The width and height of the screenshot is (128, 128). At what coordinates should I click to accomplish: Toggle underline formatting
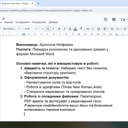[x=70, y=29]
